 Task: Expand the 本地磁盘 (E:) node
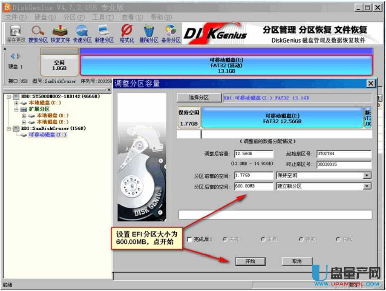coord(24,122)
